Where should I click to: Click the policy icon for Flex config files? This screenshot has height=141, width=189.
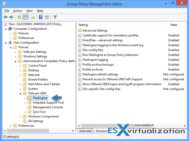tap(80, 50)
